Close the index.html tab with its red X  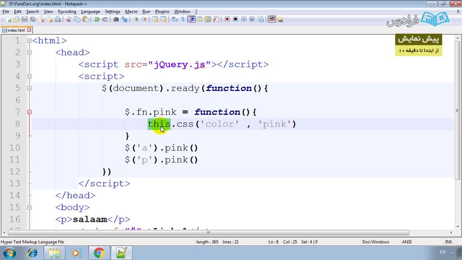(29, 30)
